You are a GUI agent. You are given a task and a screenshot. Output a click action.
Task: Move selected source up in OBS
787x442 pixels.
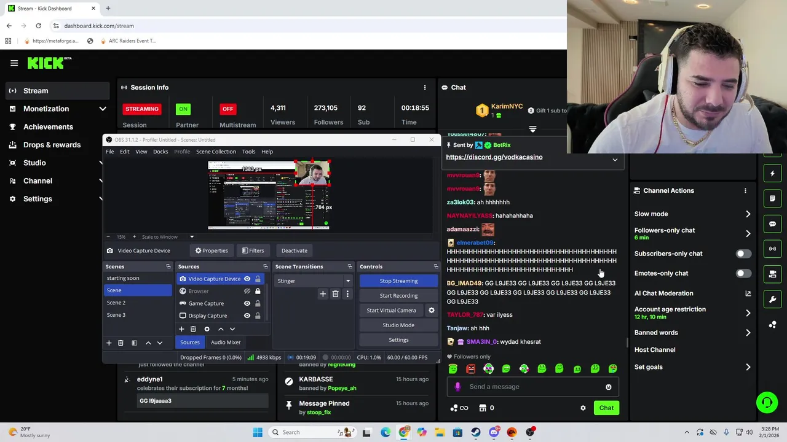[221, 329]
